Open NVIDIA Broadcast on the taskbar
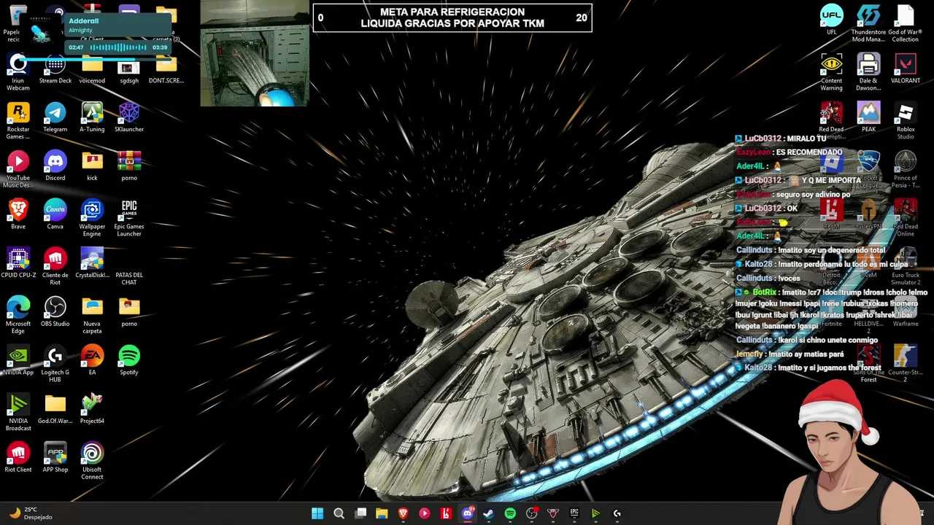 coord(595,513)
